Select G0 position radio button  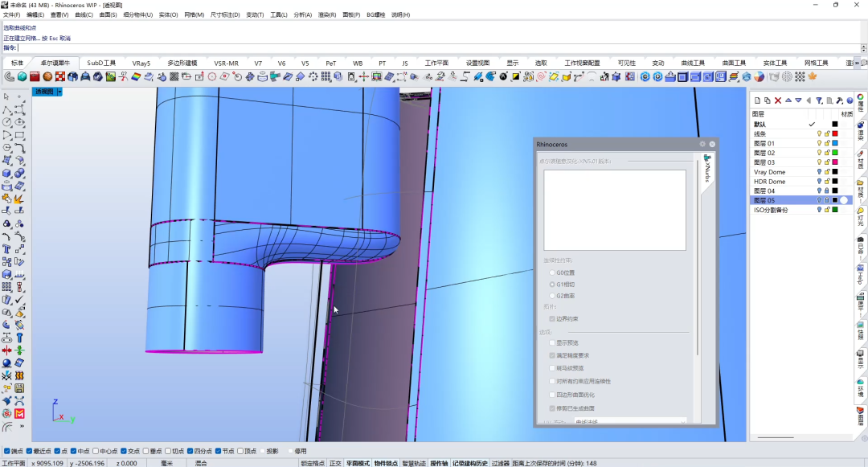(x=552, y=272)
